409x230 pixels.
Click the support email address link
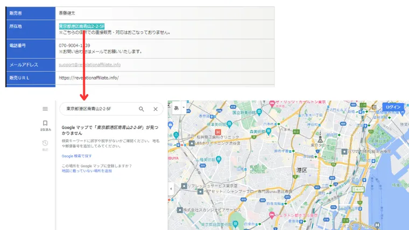[89, 65]
